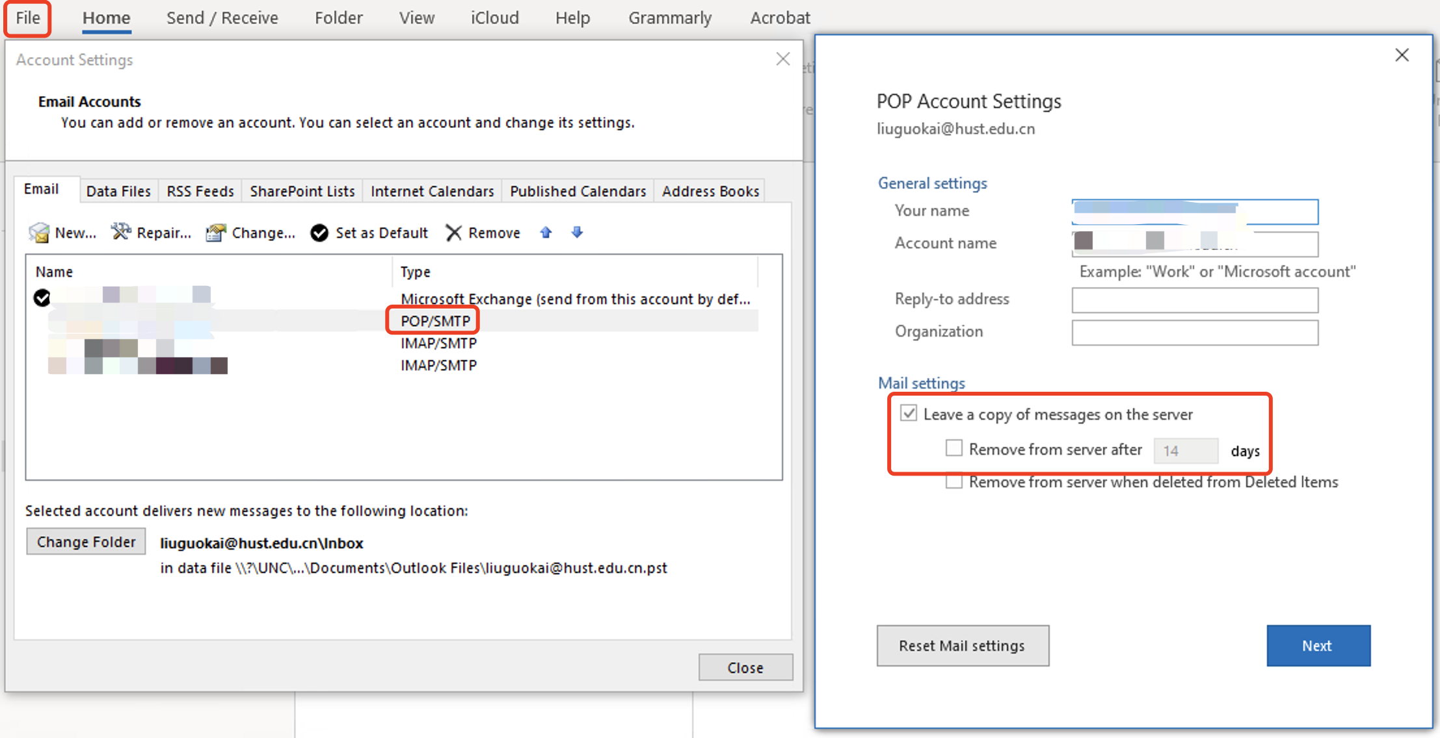
Task: Click the New account envelope icon
Action: (x=39, y=233)
